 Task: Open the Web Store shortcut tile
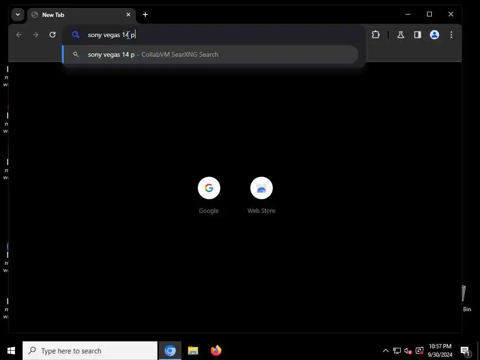[x=261, y=195]
